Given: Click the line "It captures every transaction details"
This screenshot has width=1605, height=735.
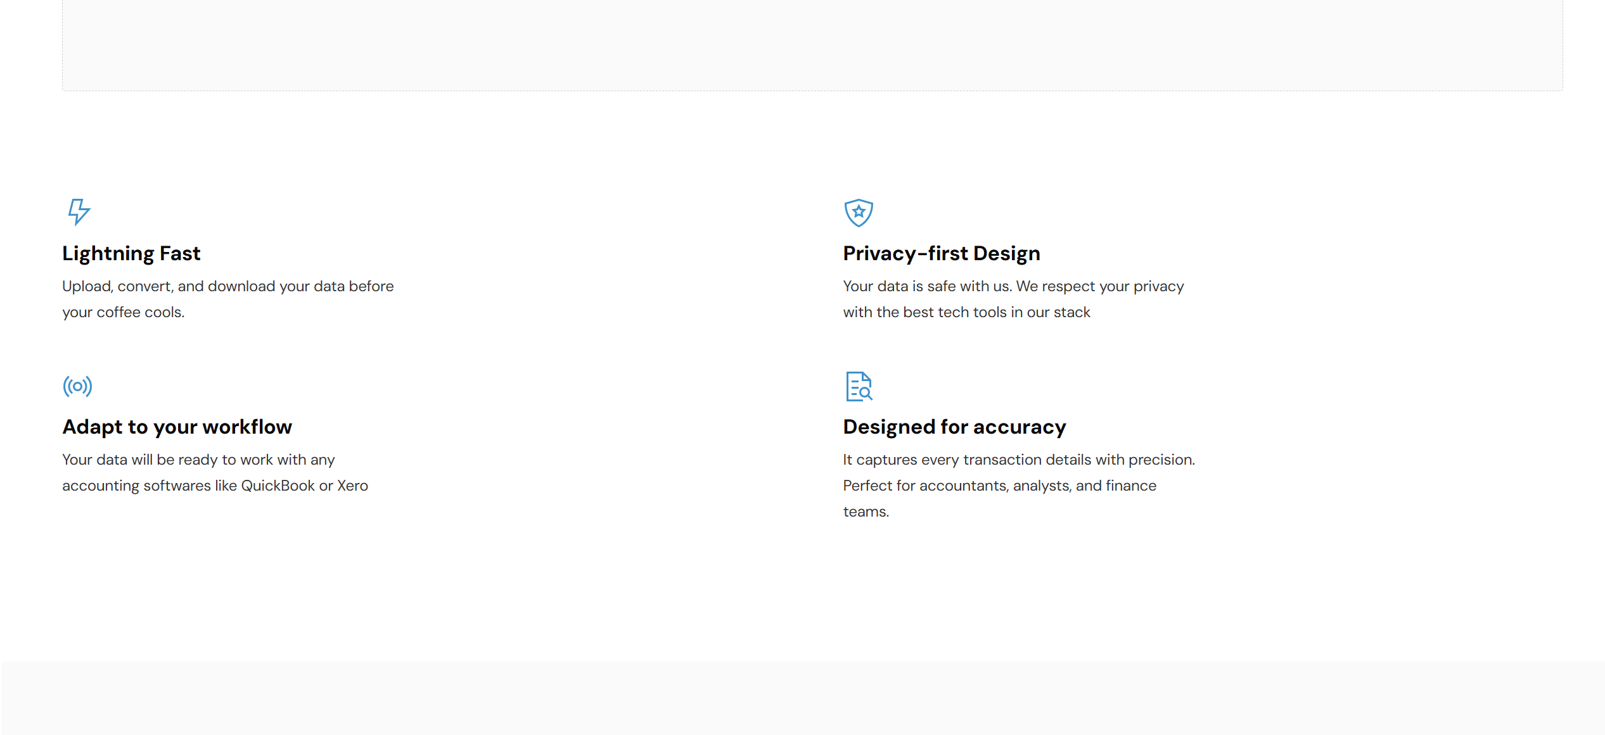Looking at the screenshot, I should (x=1018, y=460).
